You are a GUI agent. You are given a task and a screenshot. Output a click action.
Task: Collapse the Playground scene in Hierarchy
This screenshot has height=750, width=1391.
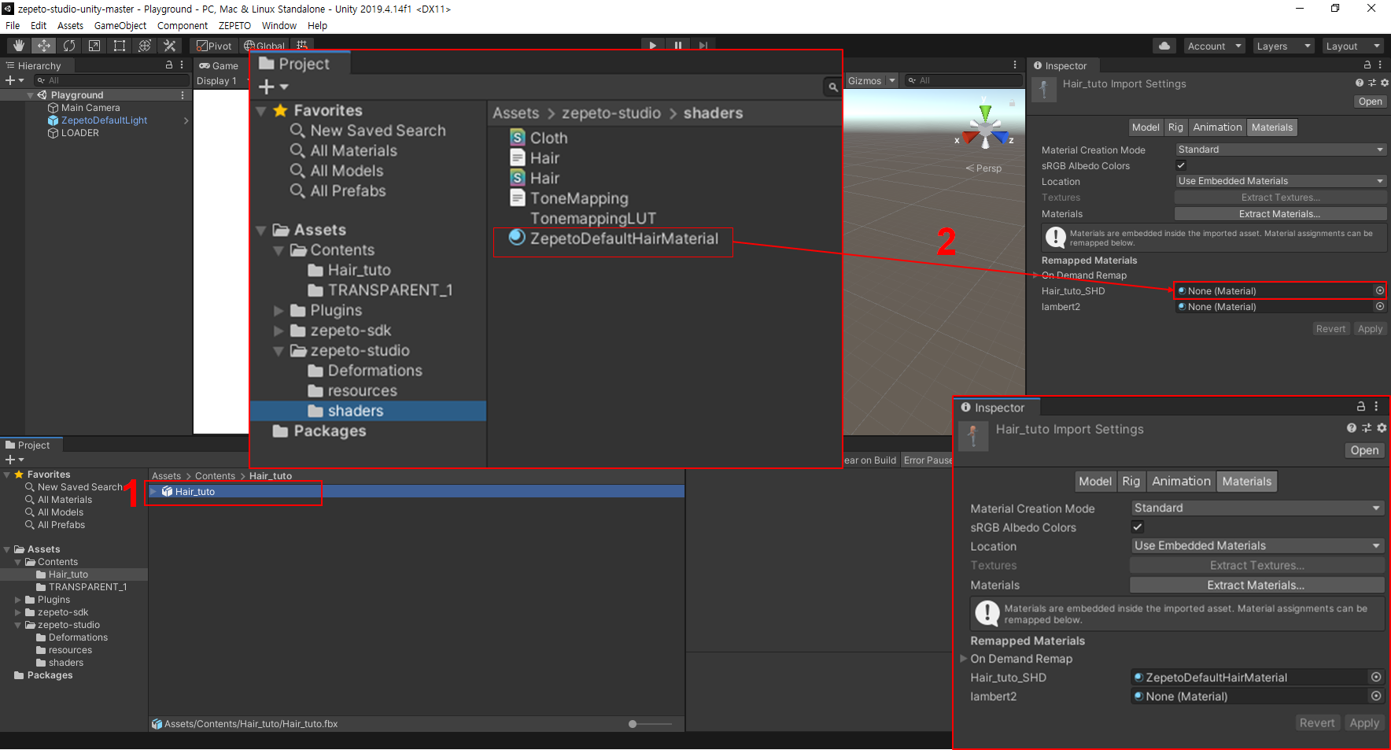click(31, 95)
